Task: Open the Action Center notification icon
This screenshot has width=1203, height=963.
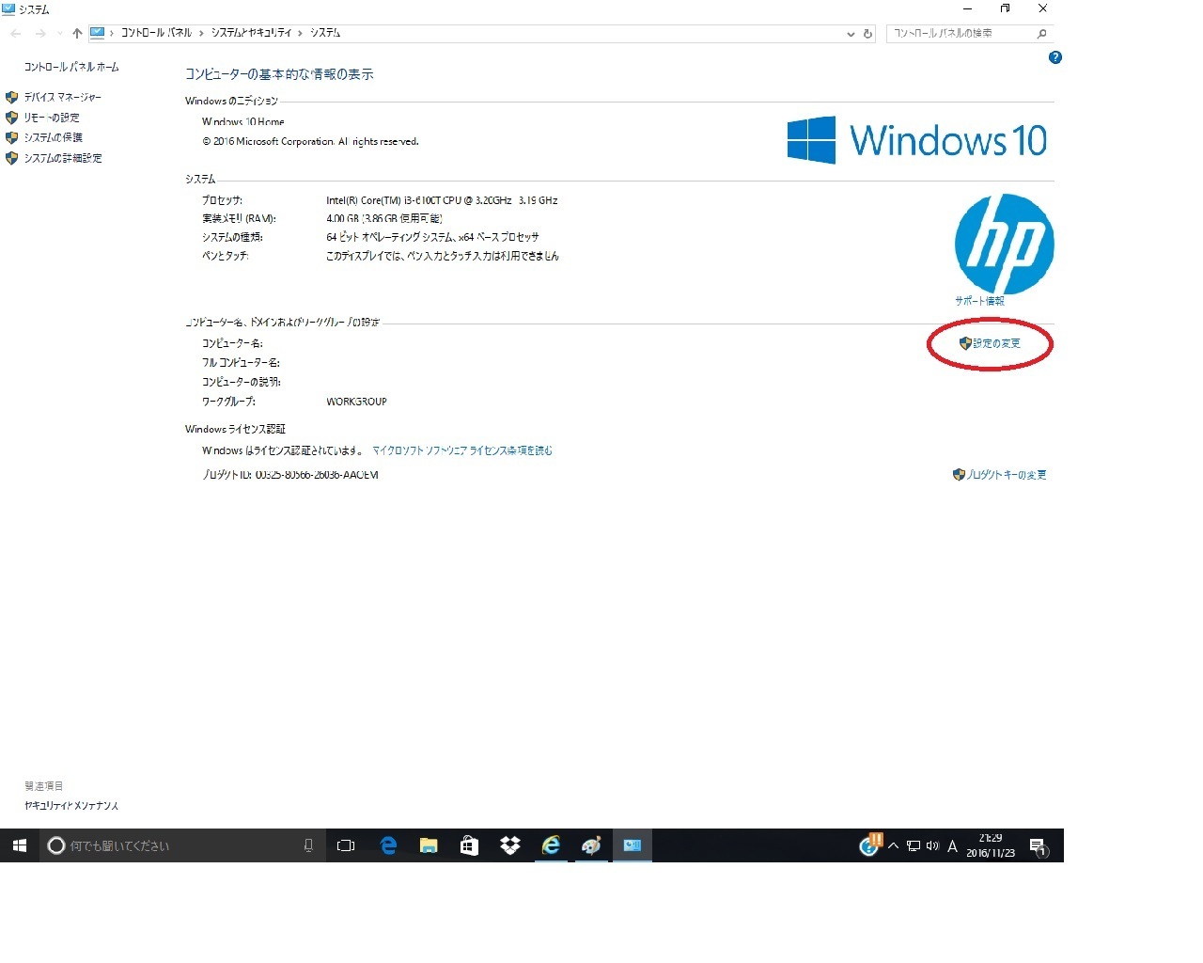Action: [x=1038, y=846]
